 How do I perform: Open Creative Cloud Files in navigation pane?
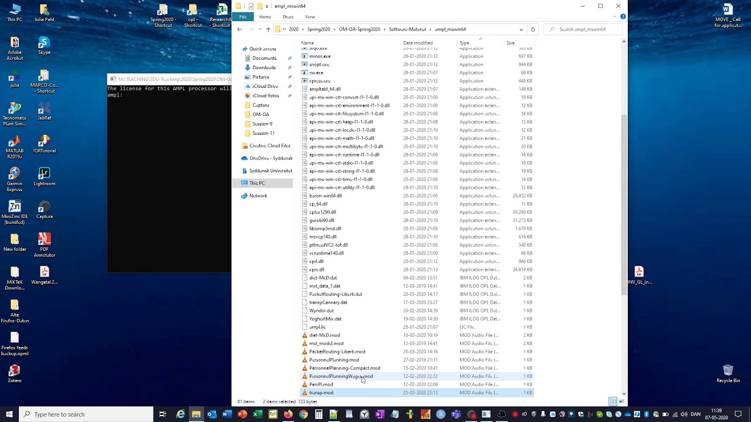[269, 145]
